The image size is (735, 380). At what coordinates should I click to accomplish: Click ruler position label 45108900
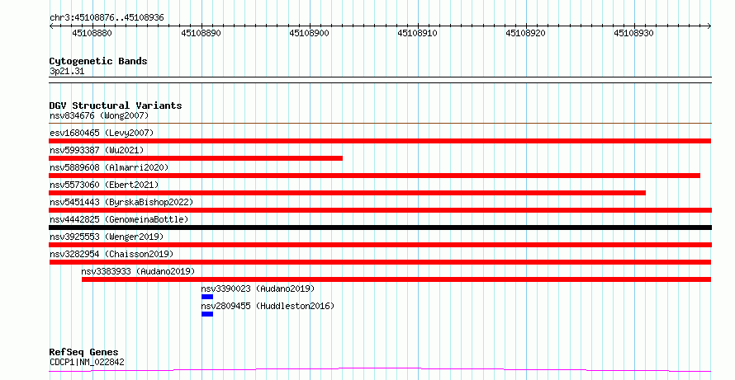coord(310,33)
